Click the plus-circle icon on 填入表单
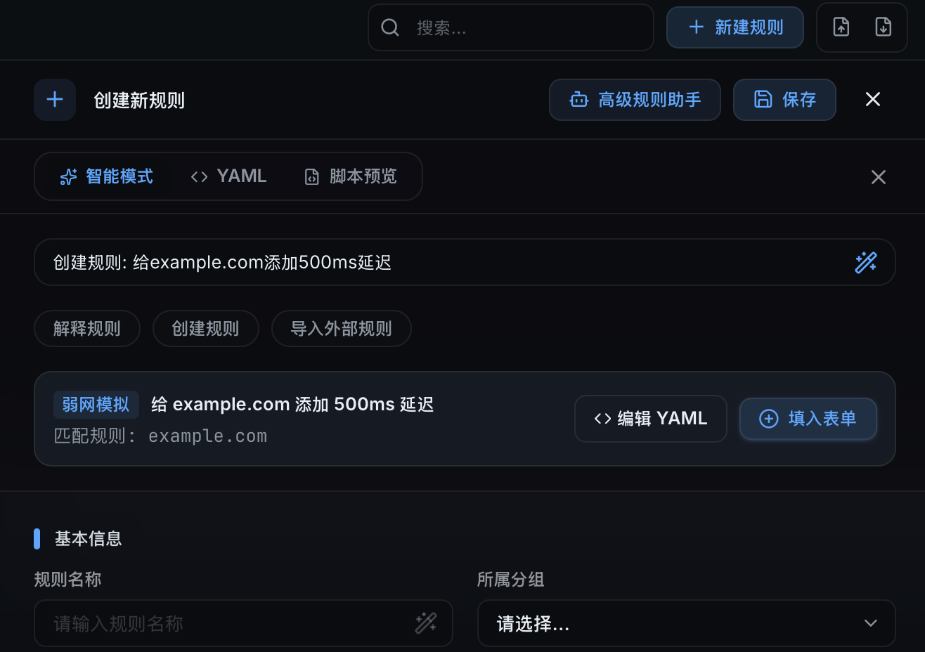 pyautogui.click(x=768, y=419)
